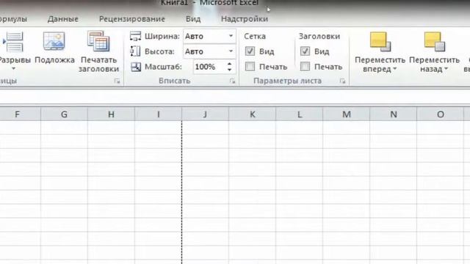
Task: Open the Разрывы (Breaks) menu
Action: (x=14, y=51)
